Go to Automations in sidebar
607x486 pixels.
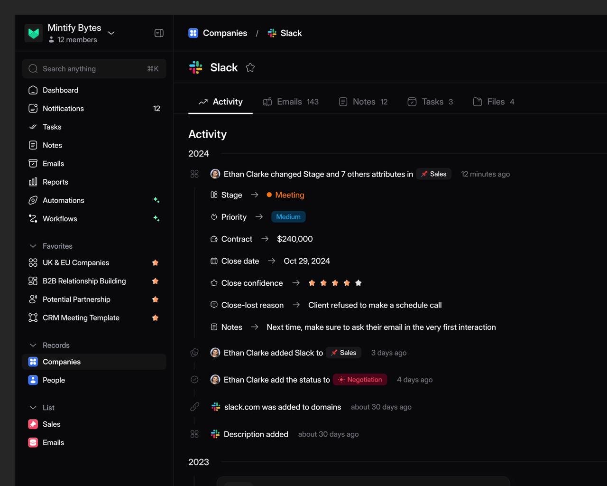point(94,200)
